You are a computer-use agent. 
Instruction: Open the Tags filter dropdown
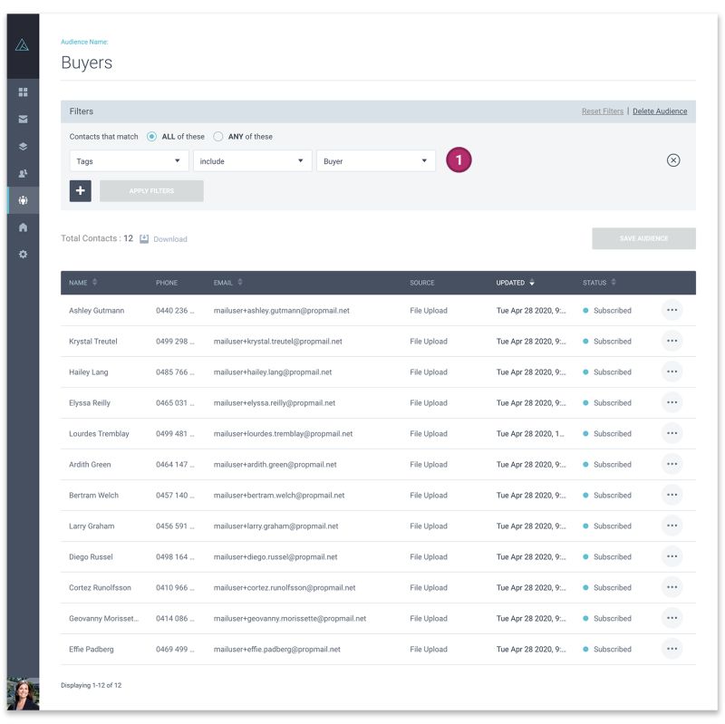127,159
